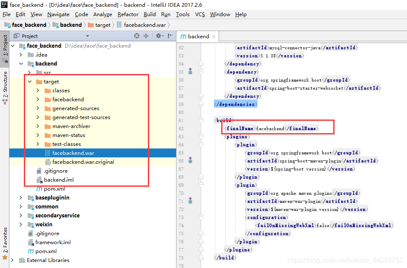The image size is (407, 268).
Task: Fold the build block at line 61
Action: click(201, 120)
